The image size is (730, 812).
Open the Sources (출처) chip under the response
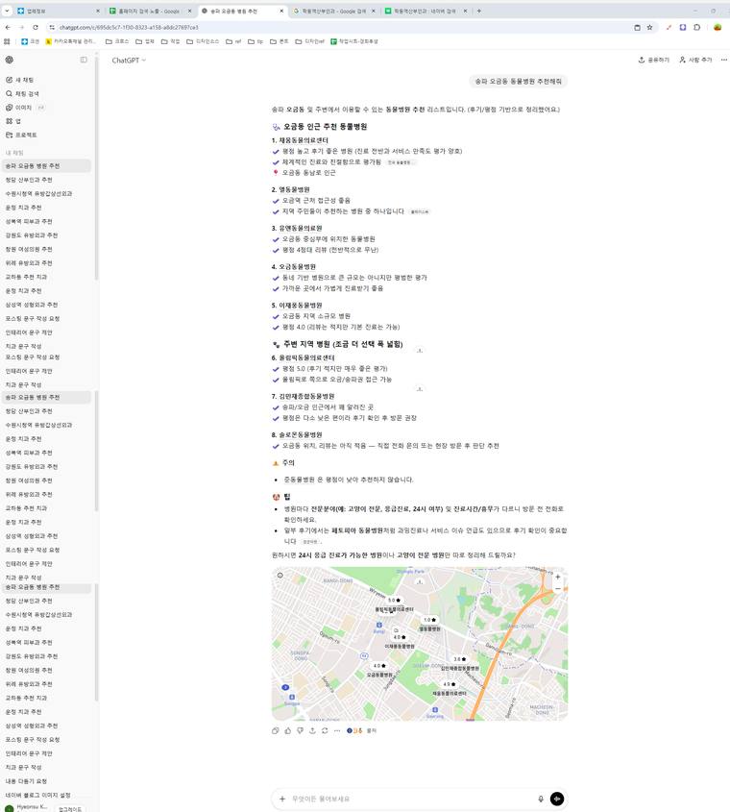361,730
